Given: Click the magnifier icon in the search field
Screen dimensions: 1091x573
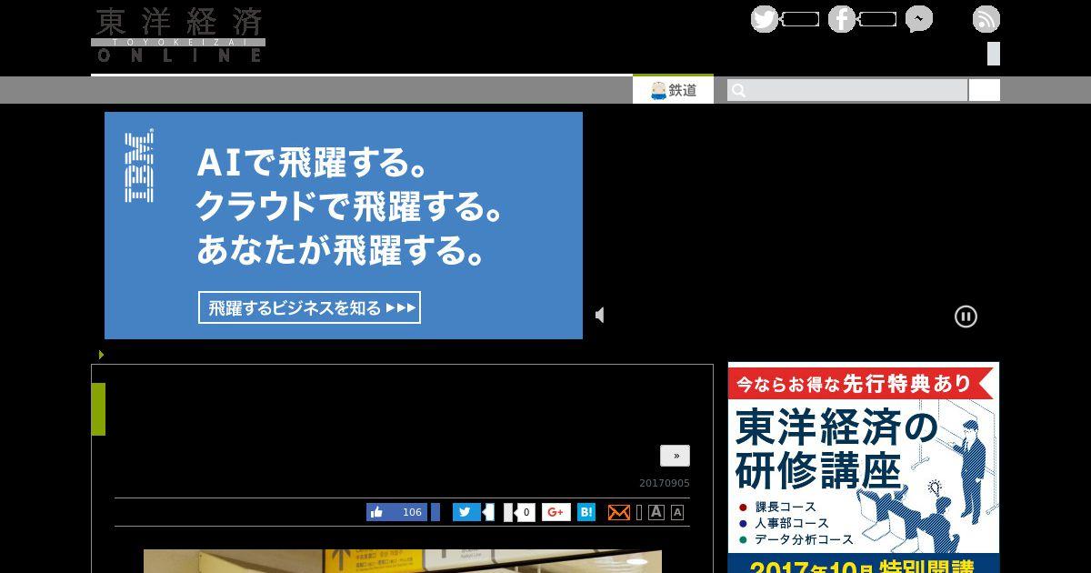Looking at the screenshot, I should tap(739, 90).
